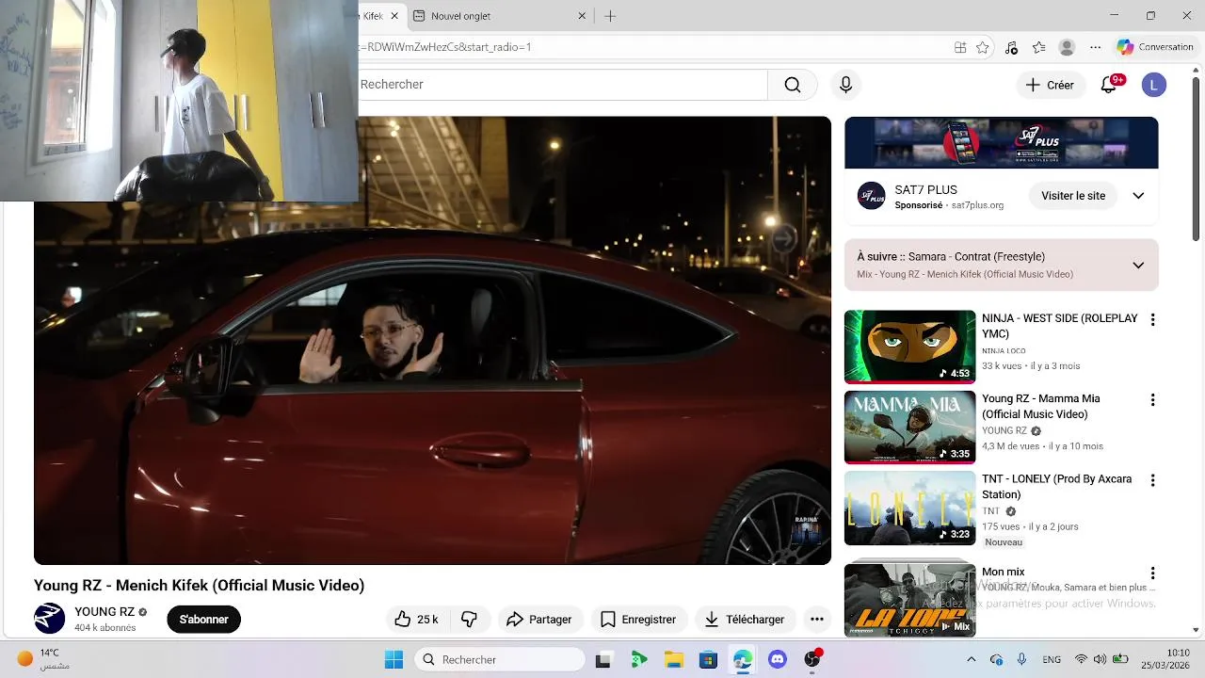Close the Nouvel onglet tab
The height and width of the screenshot is (678, 1205).
(x=582, y=16)
